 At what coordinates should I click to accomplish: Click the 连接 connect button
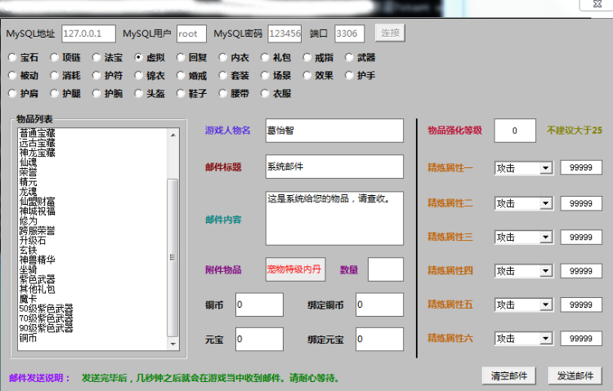[390, 33]
